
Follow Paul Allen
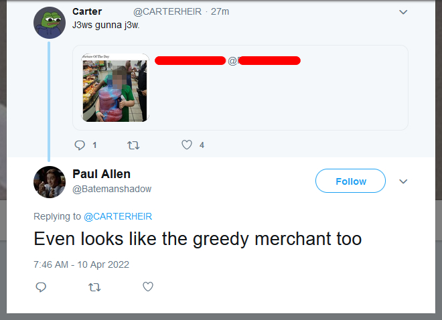(350, 181)
